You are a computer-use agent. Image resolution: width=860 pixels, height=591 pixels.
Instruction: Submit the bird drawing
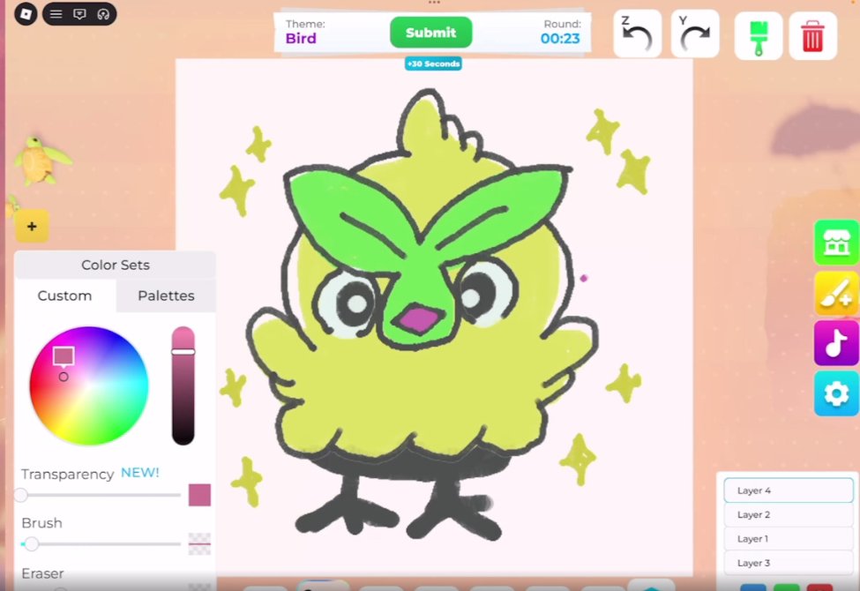point(430,33)
